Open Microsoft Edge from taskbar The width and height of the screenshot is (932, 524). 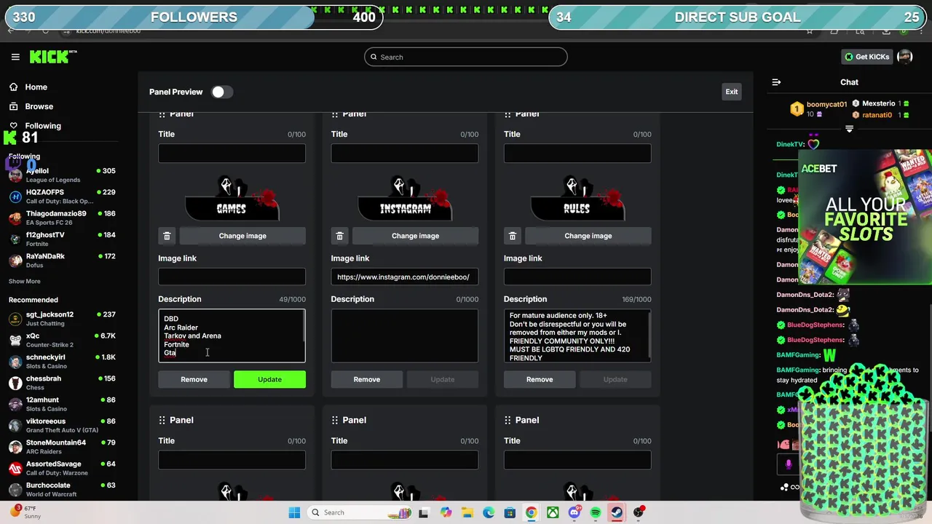pos(488,512)
